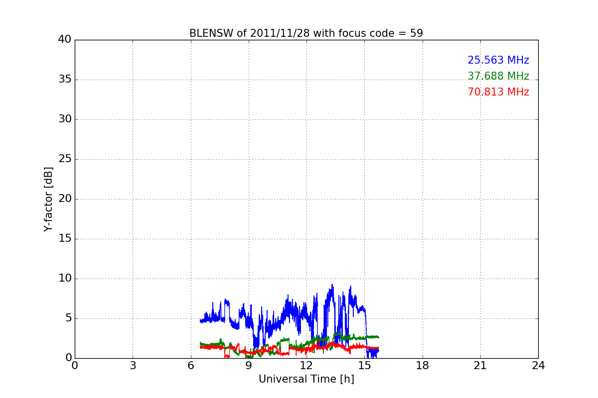This screenshot has width=598, height=398.
Task: Click the y-axis tick label '30'
Action: click(x=65, y=119)
